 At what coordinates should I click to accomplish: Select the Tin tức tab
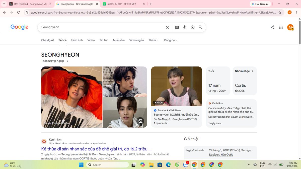(x=104, y=40)
